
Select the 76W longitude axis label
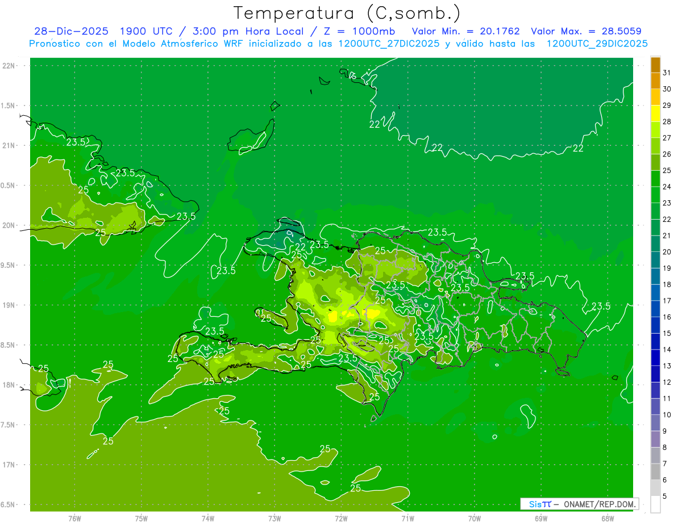click(74, 518)
